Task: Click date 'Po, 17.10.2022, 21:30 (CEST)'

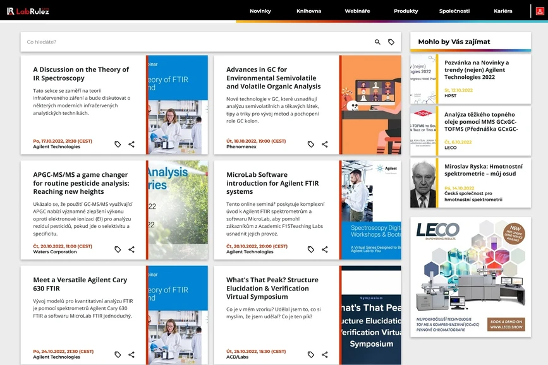Action: click(x=63, y=141)
